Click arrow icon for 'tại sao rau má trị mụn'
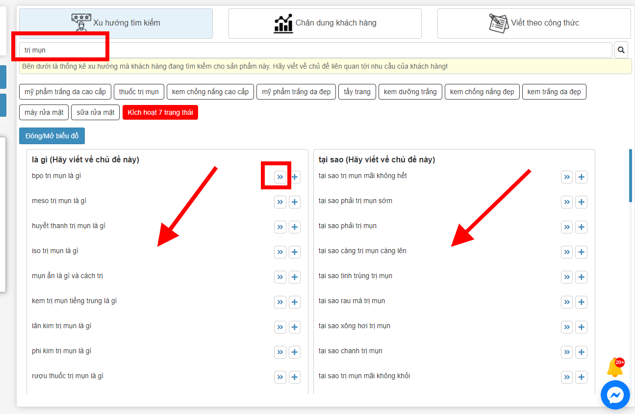 tap(567, 302)
